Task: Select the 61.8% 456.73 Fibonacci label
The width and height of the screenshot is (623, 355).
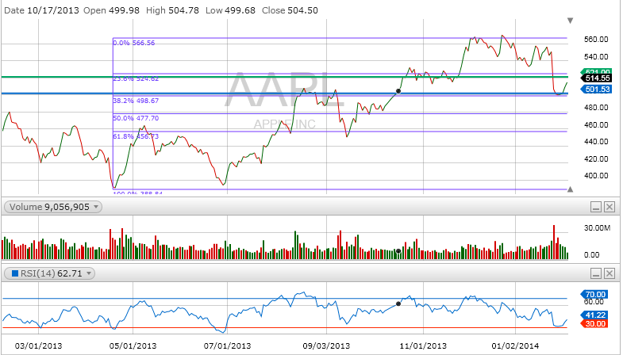Action: click(136, 136)
